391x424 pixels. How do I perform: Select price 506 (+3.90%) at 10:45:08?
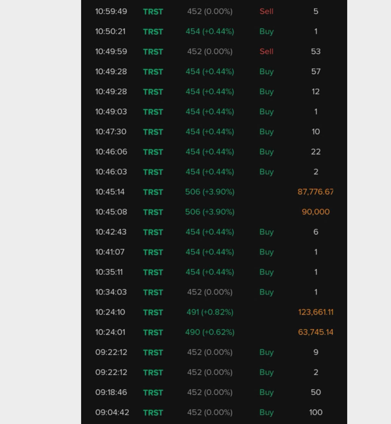210,212
